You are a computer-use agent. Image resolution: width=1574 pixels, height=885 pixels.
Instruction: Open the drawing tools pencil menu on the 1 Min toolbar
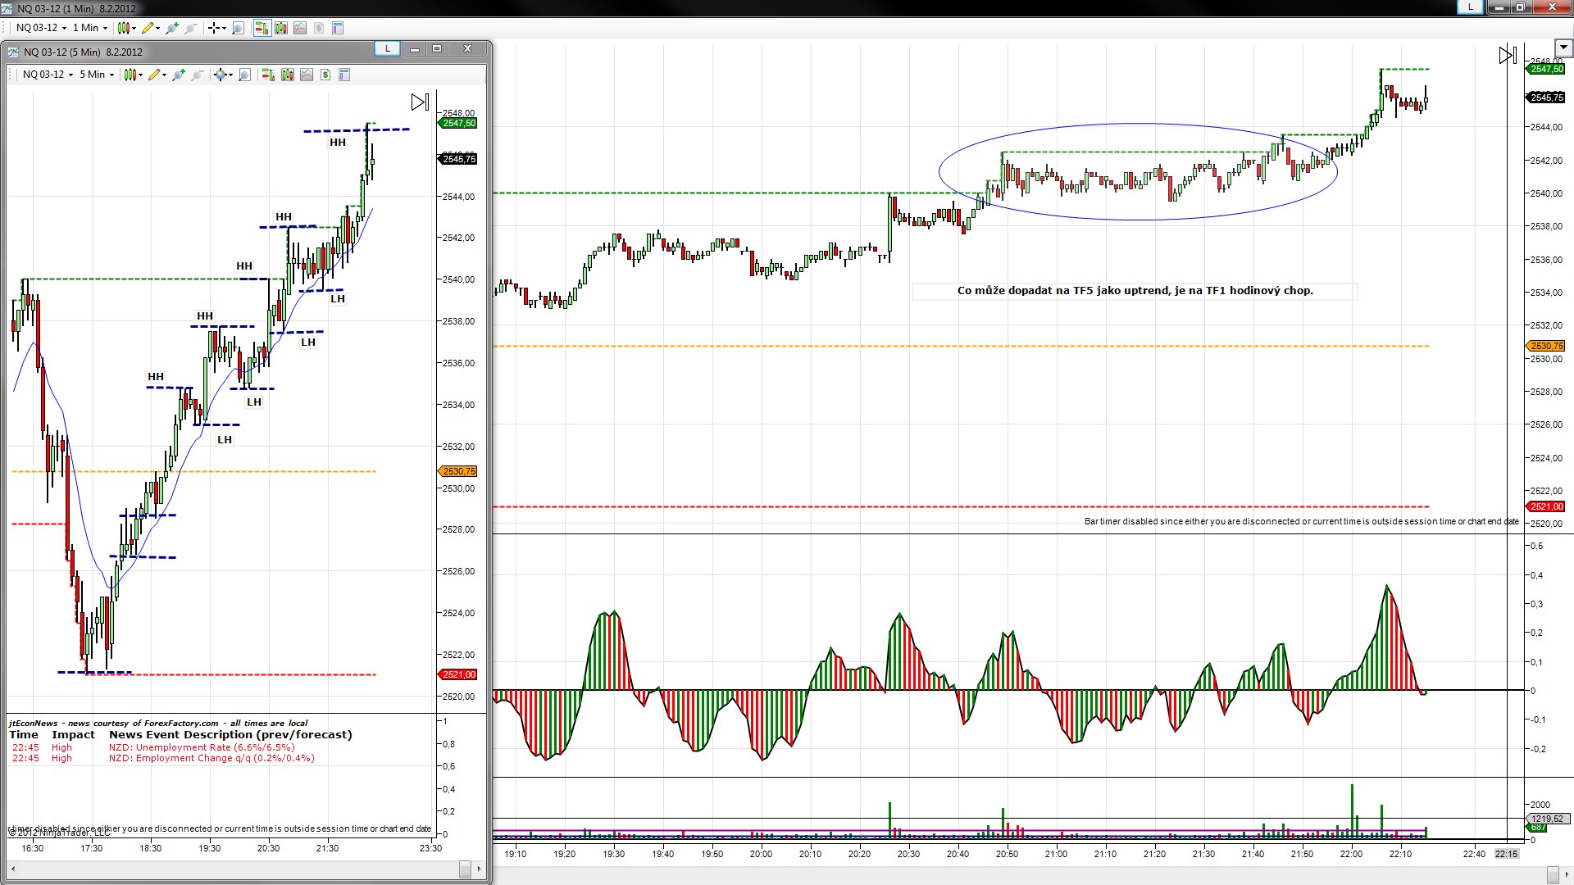[x=151, y=28]
